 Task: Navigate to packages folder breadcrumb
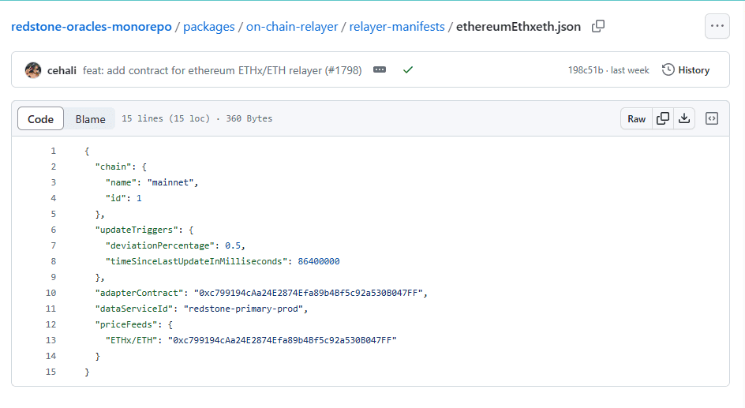click(x=209, y=27)
